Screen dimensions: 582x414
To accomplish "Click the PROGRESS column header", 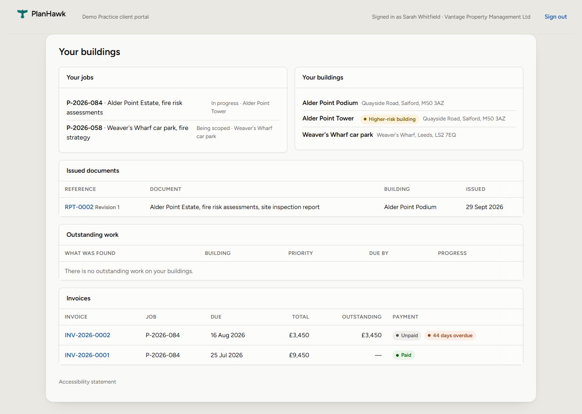I will 452,253.
